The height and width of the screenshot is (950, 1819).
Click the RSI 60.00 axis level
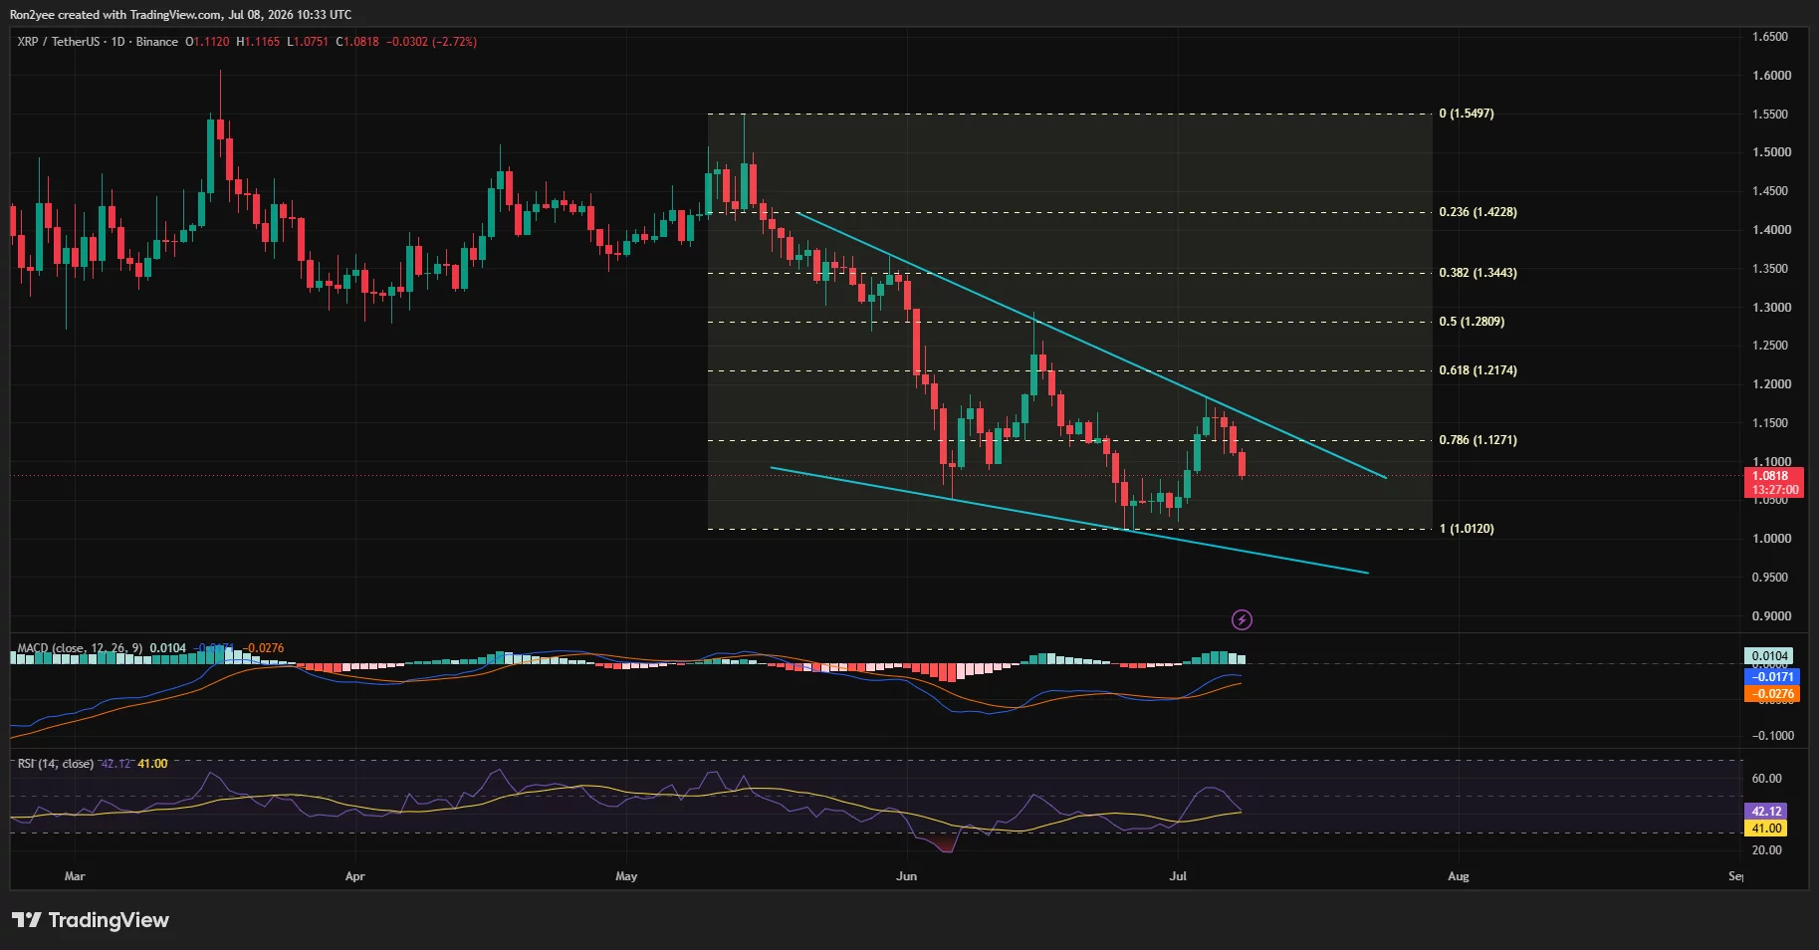point(1766,779)
